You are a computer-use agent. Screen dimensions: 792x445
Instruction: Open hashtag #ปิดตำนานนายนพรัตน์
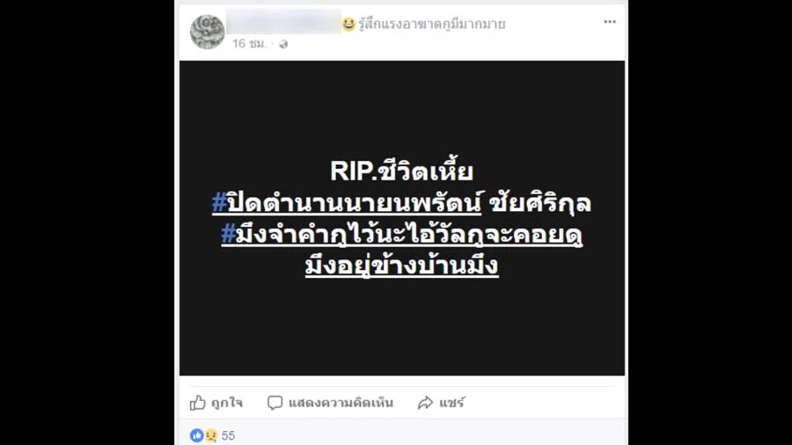click(x=347, y=203)
